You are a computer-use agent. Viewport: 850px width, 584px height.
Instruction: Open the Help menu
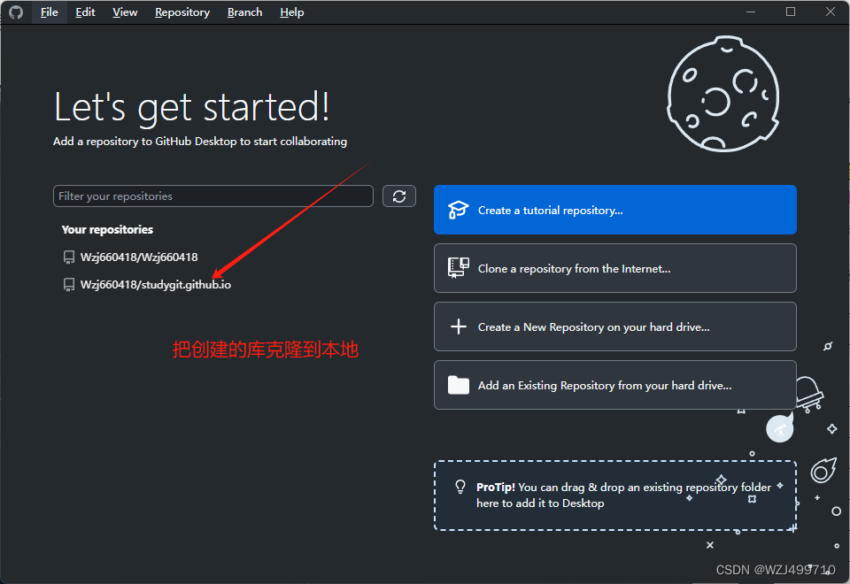[x=291, y=12]
